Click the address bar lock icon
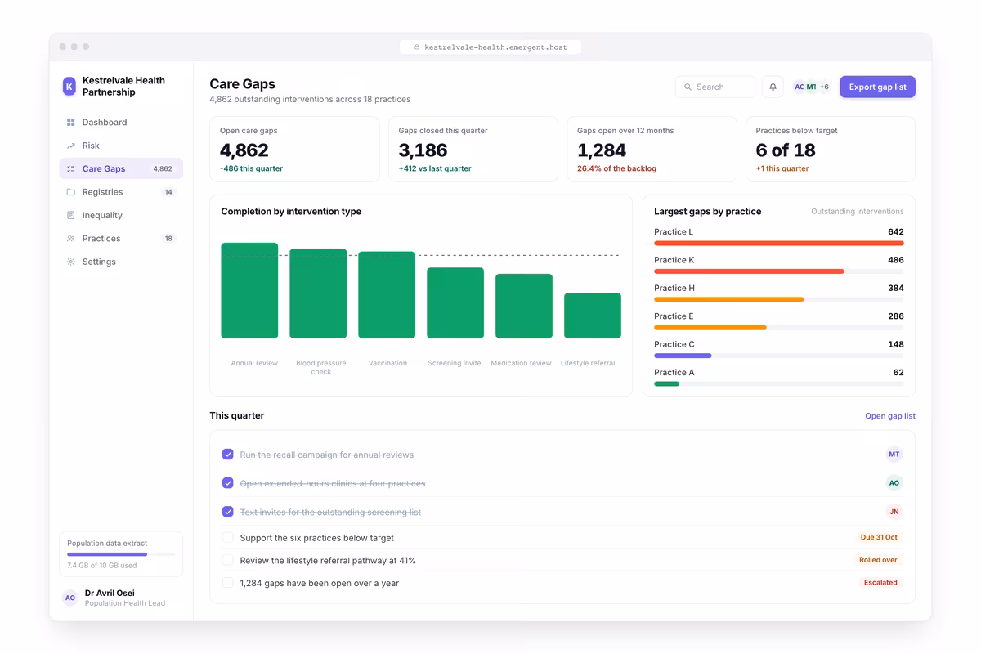The width and height of the screenshot is (981, 654). tap(417, 47)
